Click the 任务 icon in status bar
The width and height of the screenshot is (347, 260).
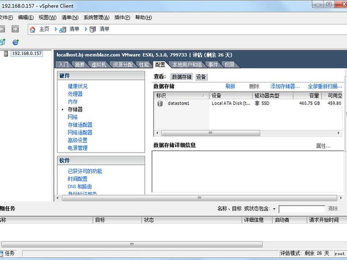pos(2,253)
